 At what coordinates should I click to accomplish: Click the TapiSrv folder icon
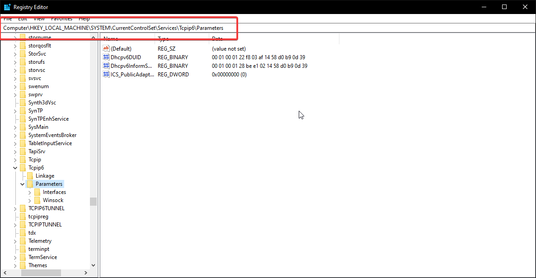point(23,151)
